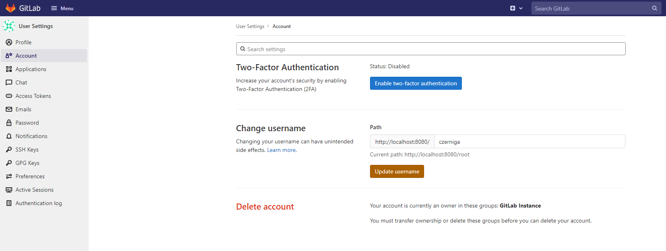
Task: Click the 2FA description paragraph
Action: [291, 85]
